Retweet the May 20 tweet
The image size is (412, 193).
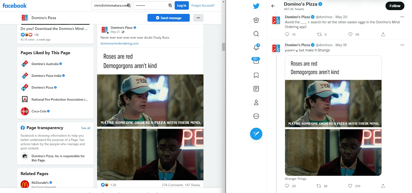(x=319, y=34)
